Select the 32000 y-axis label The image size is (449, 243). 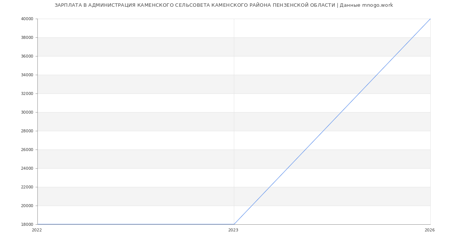point(27,93)
